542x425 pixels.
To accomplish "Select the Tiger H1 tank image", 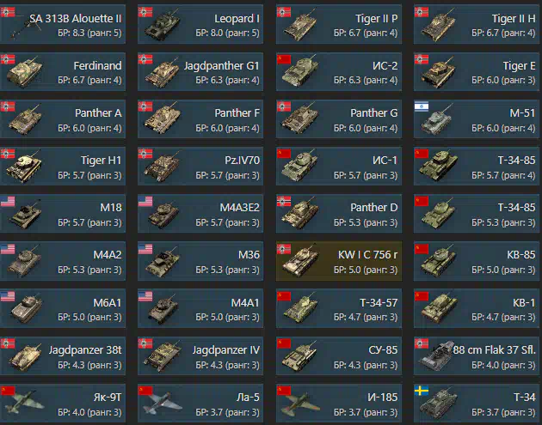I will click(x=24, y=167).
